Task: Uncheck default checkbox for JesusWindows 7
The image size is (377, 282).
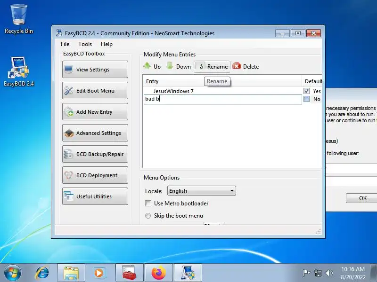Action: (x=306, y=91)
